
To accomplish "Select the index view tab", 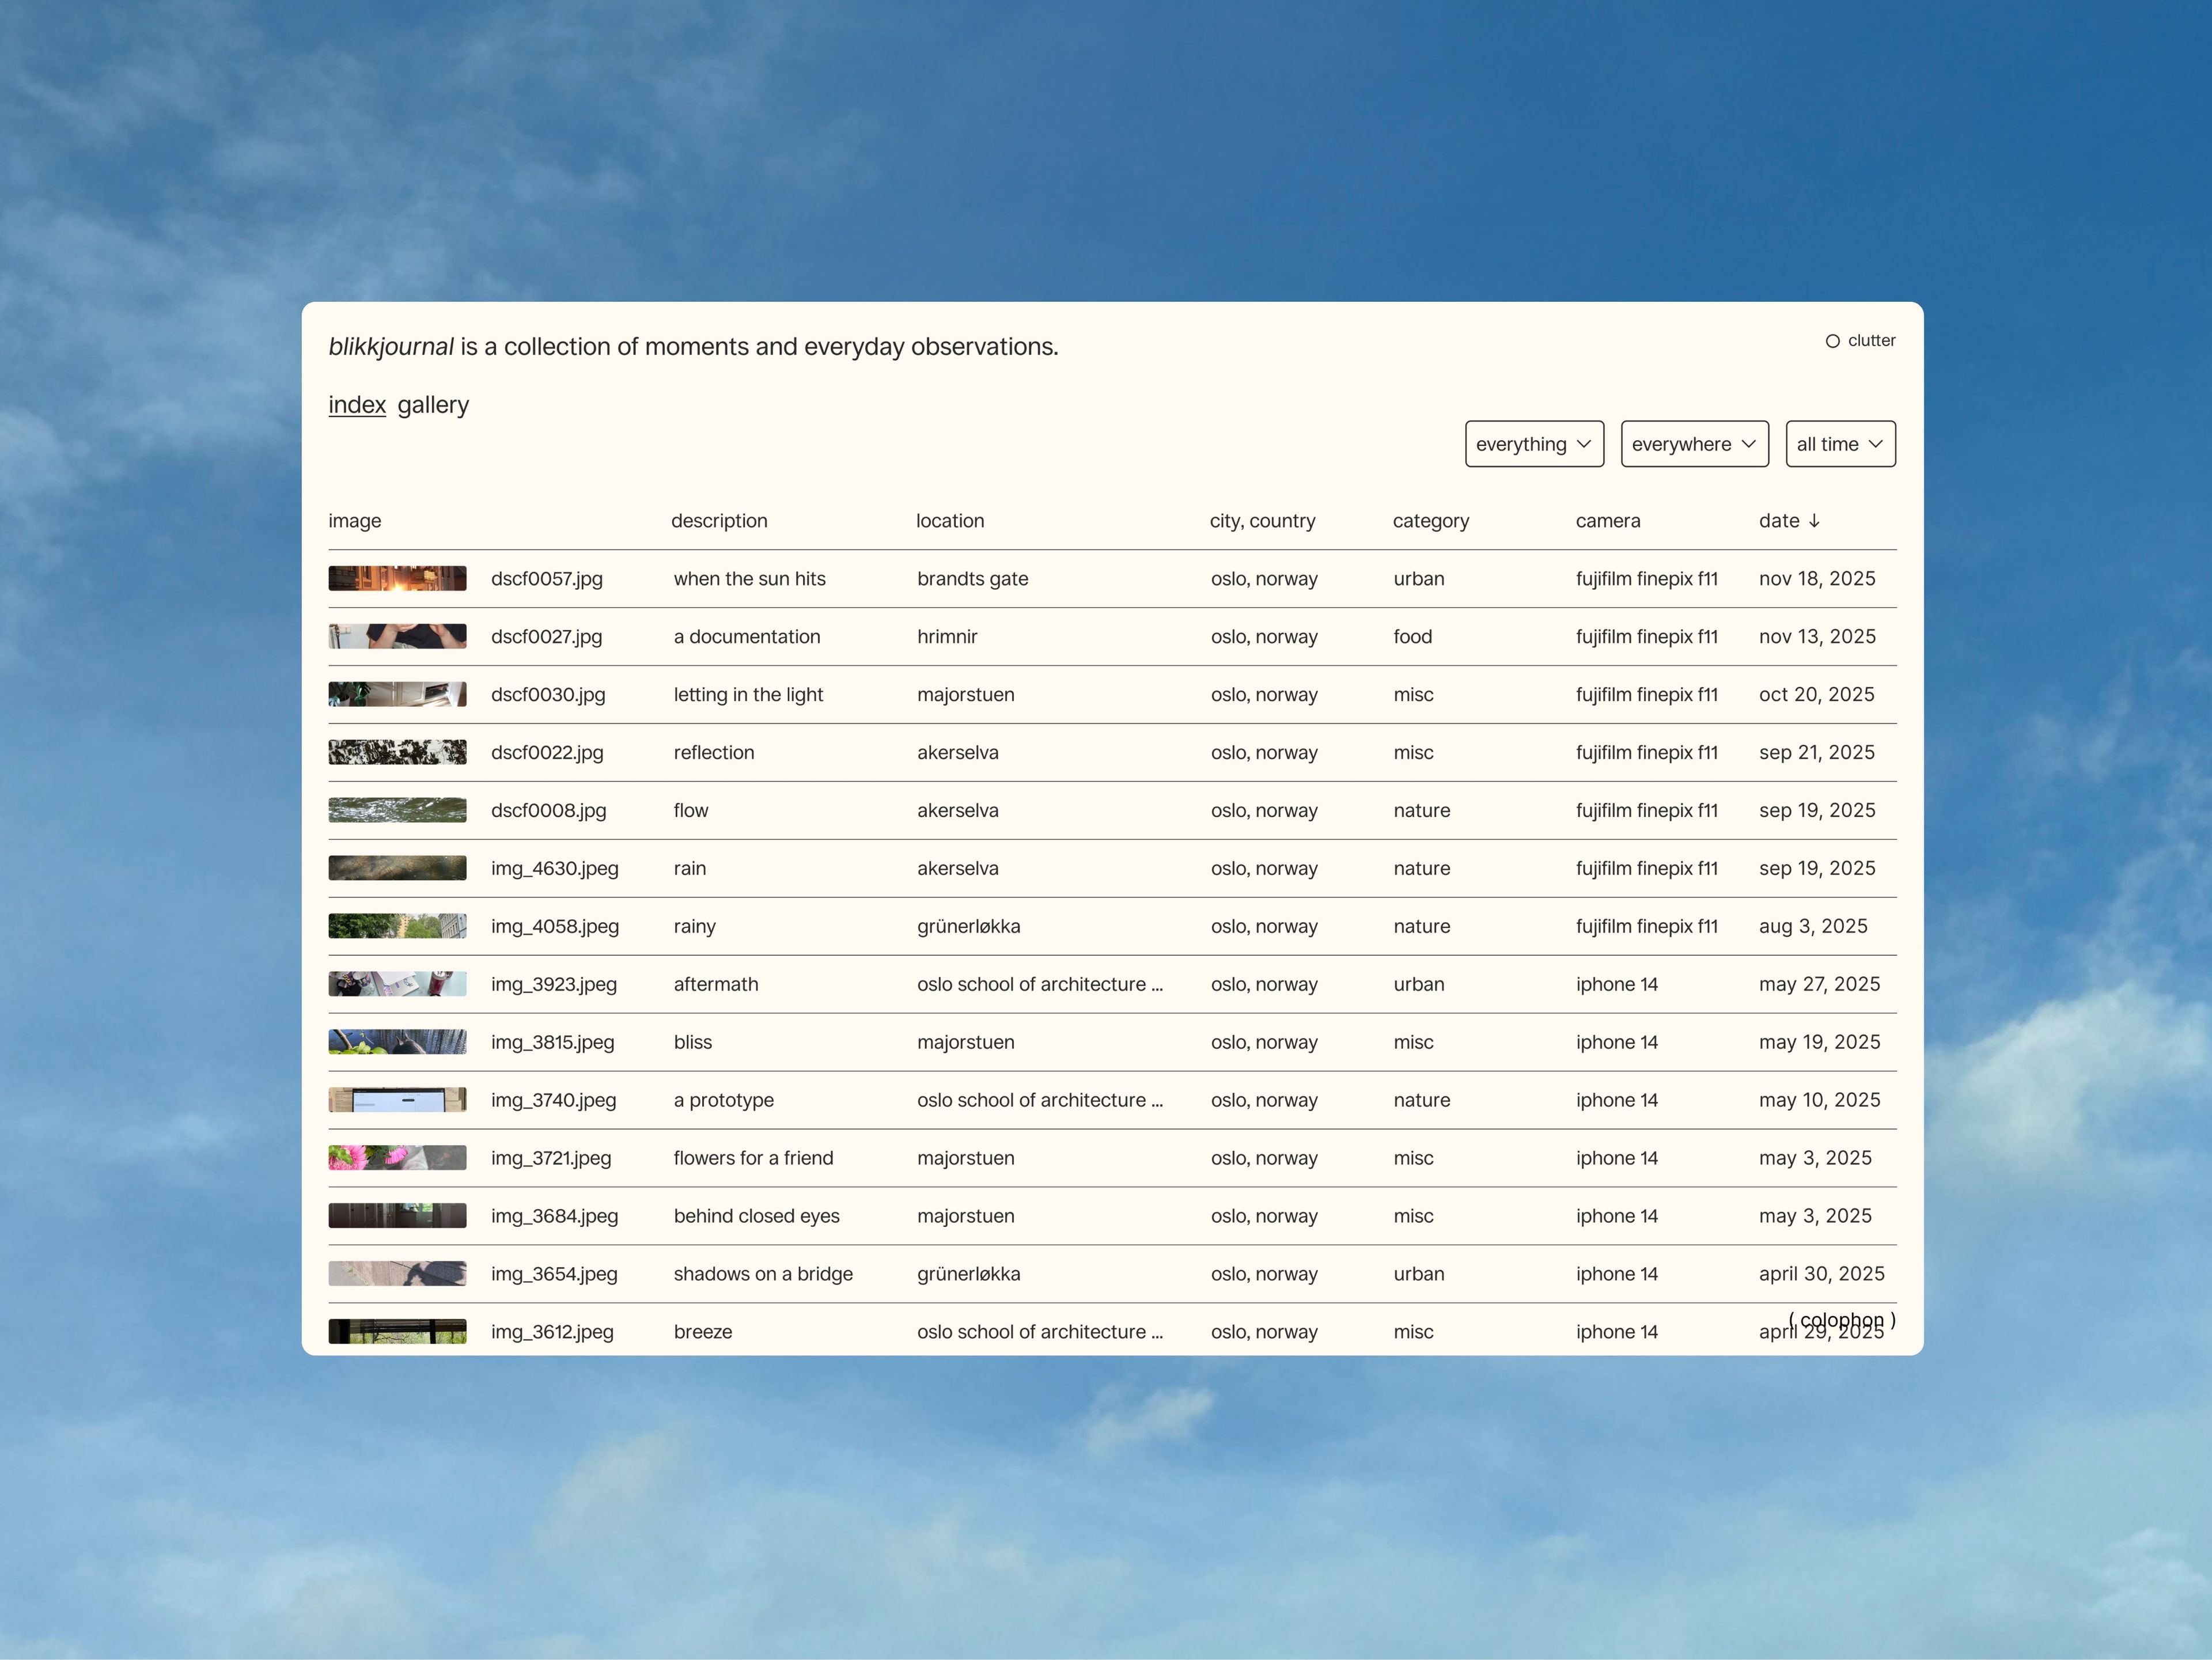I will pyautogui.click(x=357, y=405).
